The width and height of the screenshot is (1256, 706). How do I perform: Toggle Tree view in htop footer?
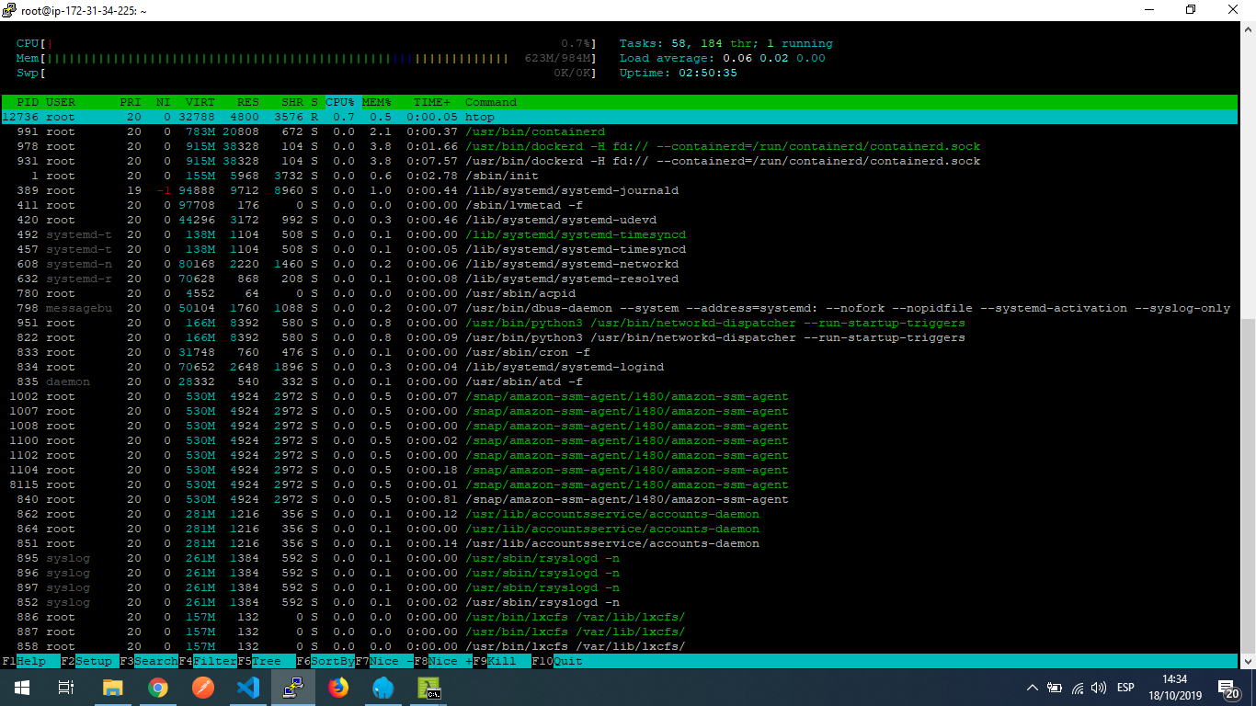(266, 661)
